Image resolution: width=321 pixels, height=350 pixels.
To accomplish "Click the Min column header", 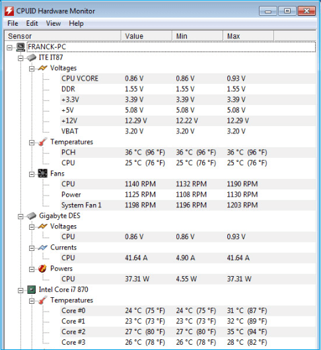I will pyautogui.click(x=197, y=36).
